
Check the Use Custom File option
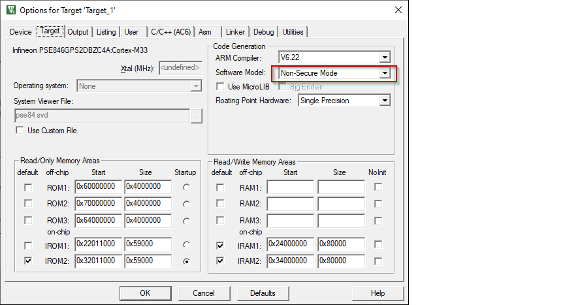tap(20, 131)
